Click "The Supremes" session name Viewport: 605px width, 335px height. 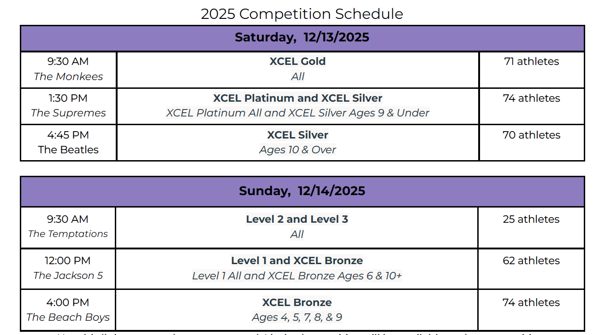(68, 113)
